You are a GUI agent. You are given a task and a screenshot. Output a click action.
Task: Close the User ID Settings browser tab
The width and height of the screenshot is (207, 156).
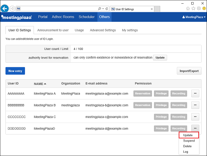pyautogui.click(x=152, y=9)
